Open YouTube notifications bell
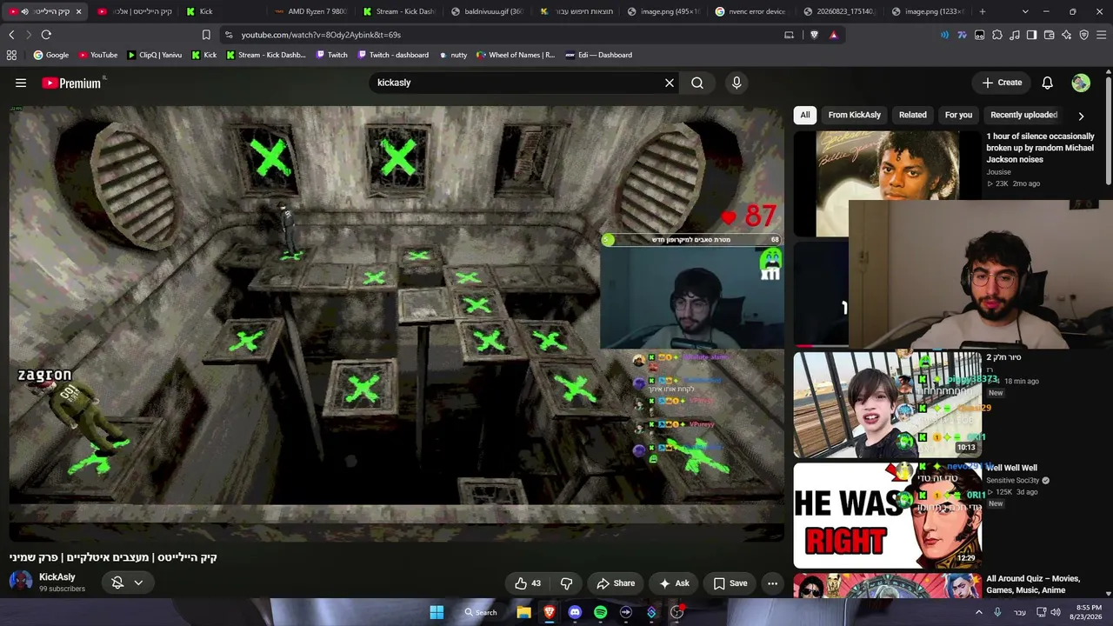 (1048, 83)
